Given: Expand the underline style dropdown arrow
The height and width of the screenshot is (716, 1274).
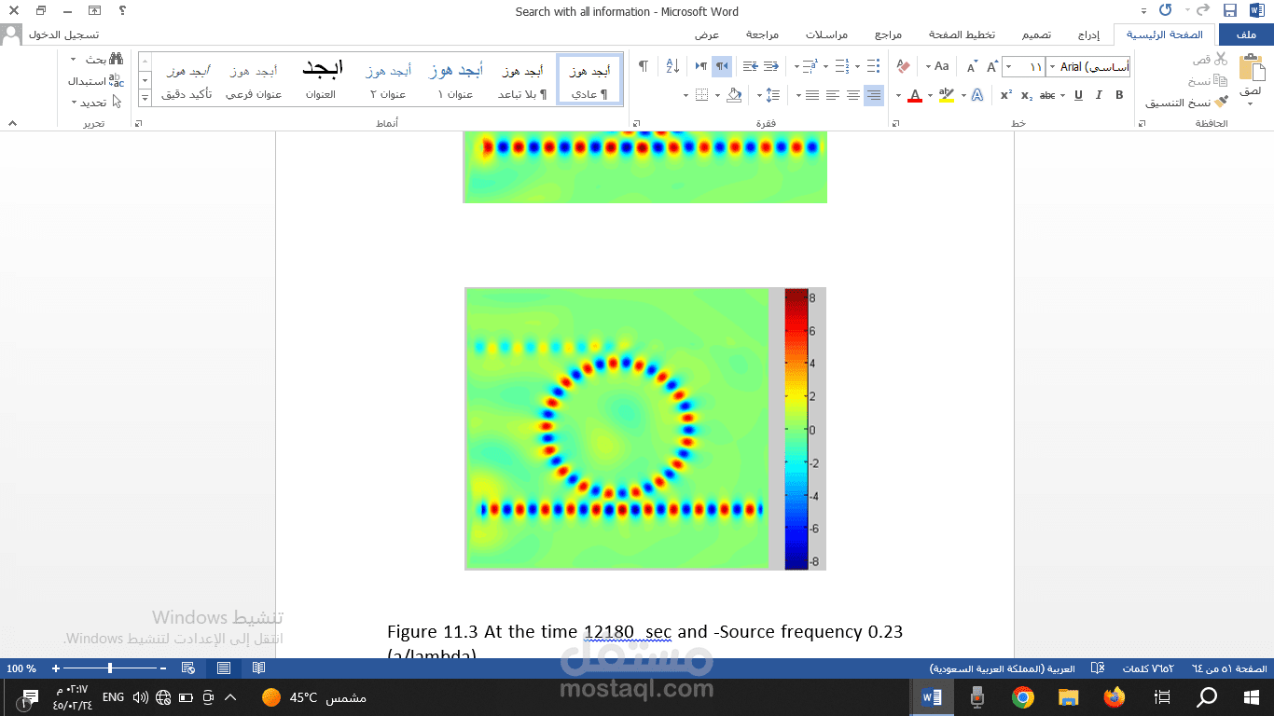Looking at the screenshot, I should [1064, 95].
